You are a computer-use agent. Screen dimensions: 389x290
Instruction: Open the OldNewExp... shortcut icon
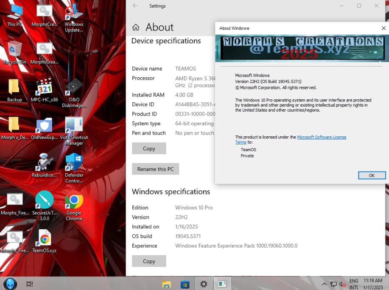tap(44, 128)
